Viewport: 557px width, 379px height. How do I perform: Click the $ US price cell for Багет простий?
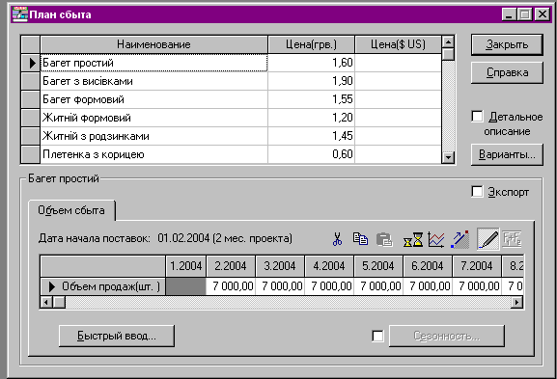point(399,63)
